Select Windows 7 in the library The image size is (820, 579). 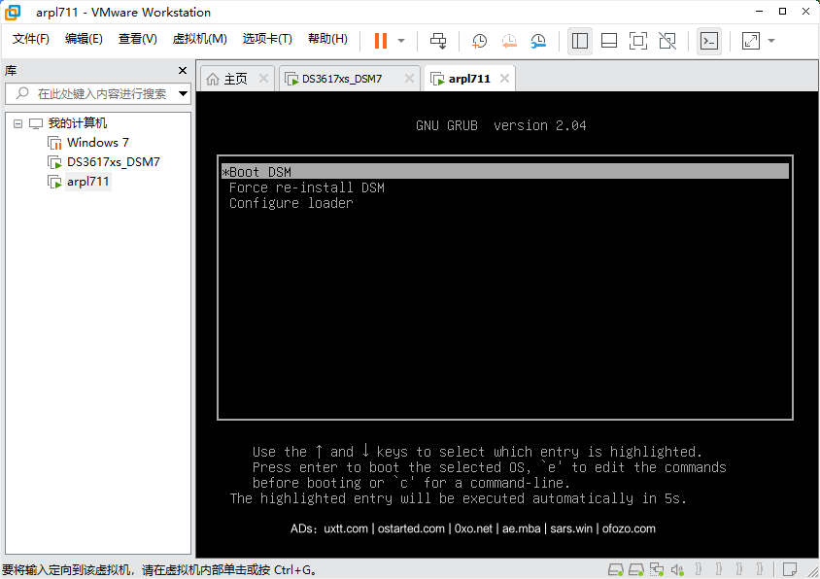98,143
